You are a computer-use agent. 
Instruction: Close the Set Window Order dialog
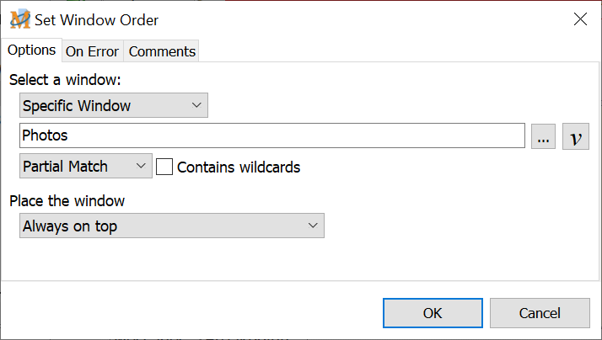tap(580, 20)
